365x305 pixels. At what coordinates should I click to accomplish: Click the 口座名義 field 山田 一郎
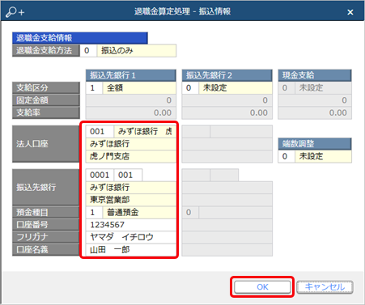131,250
